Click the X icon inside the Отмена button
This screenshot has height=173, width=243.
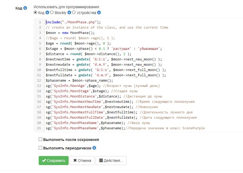pos(75,161)
